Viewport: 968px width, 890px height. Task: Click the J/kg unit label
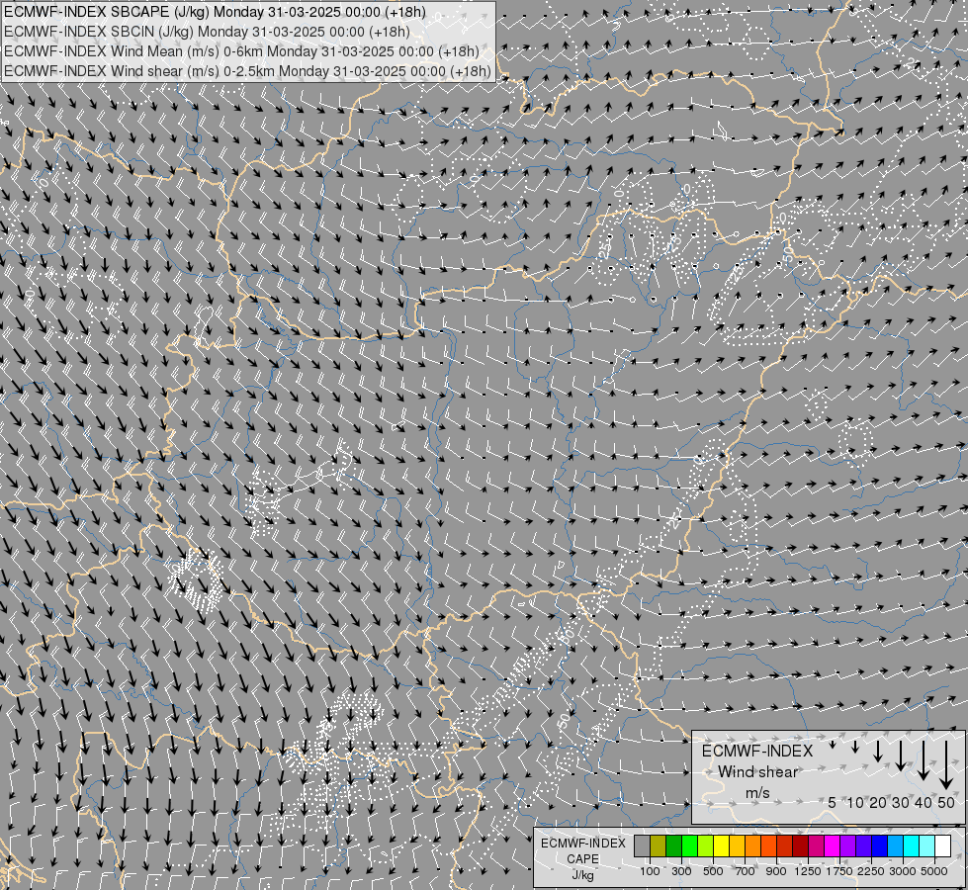point(582,876)
